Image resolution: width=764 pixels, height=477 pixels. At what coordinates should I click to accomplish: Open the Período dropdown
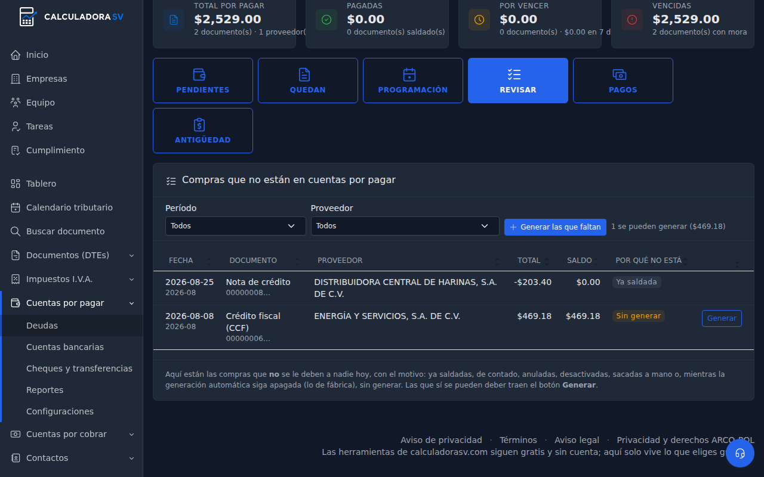pos(236,226)
